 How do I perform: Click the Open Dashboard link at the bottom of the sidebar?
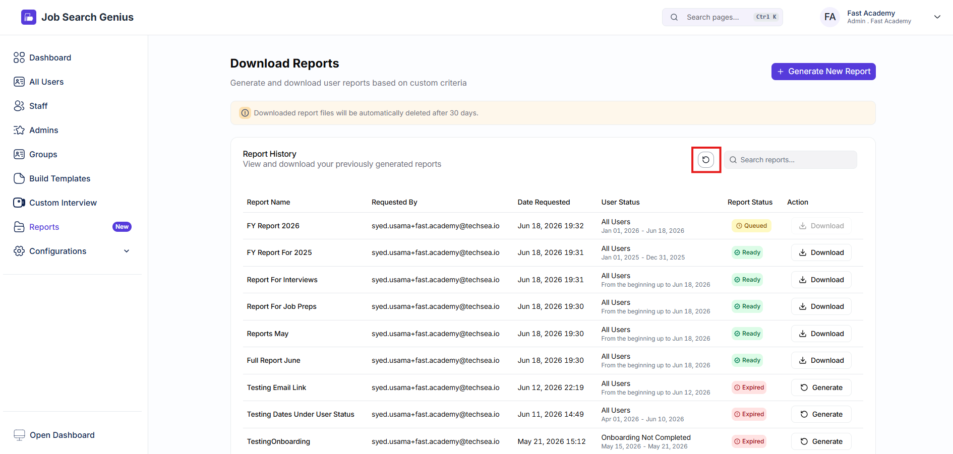(54, 435)
